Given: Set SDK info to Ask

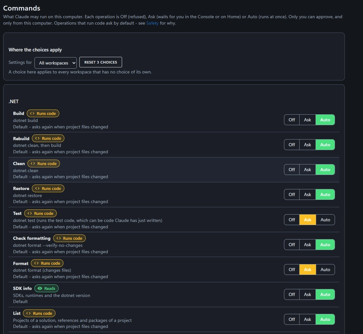Looking at the screenshot, I should [308, 294].
